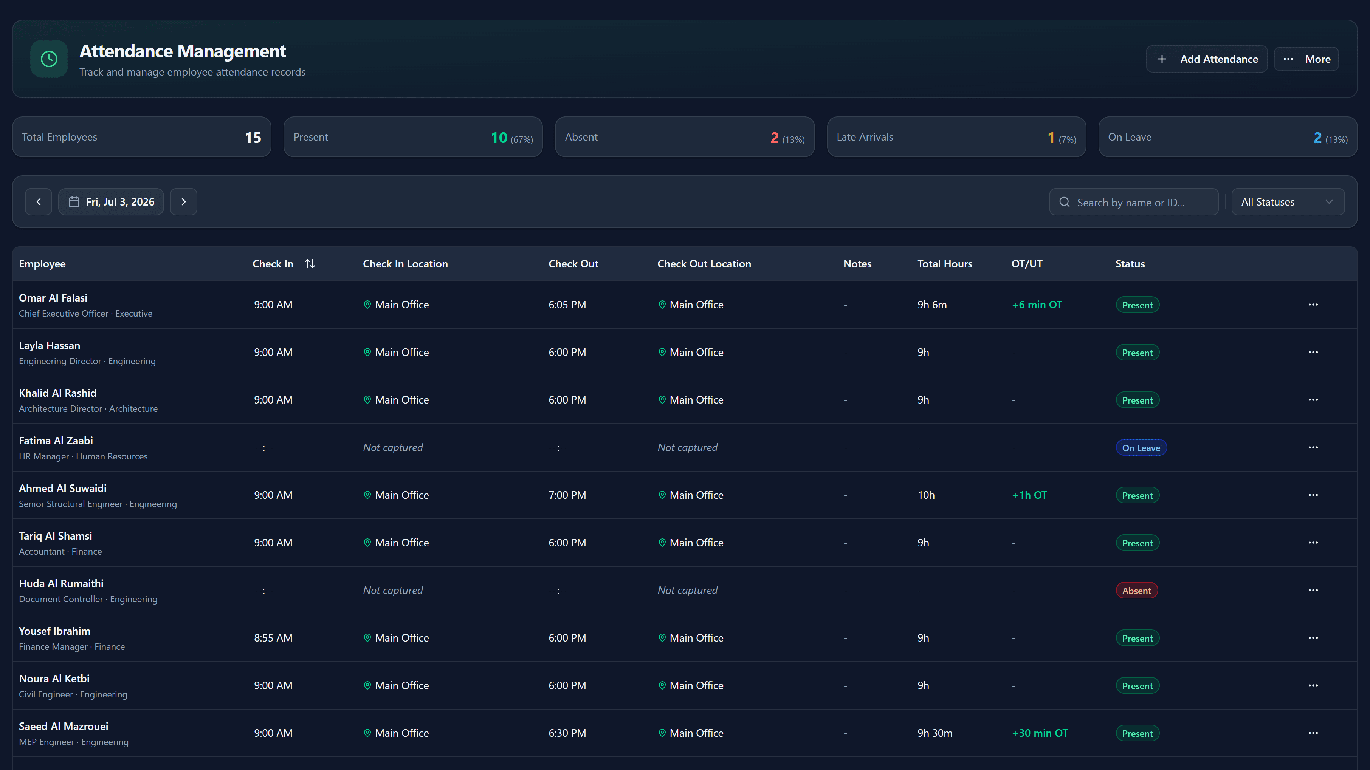Click the 7:00 PM check-out time
The image size is (1370, 770).
[567, 495]
